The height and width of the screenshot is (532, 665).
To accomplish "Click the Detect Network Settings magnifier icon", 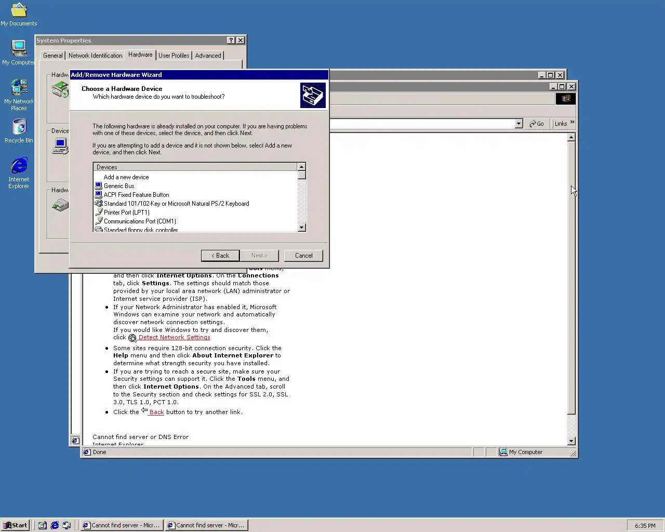I will click(x=132, y=338).
